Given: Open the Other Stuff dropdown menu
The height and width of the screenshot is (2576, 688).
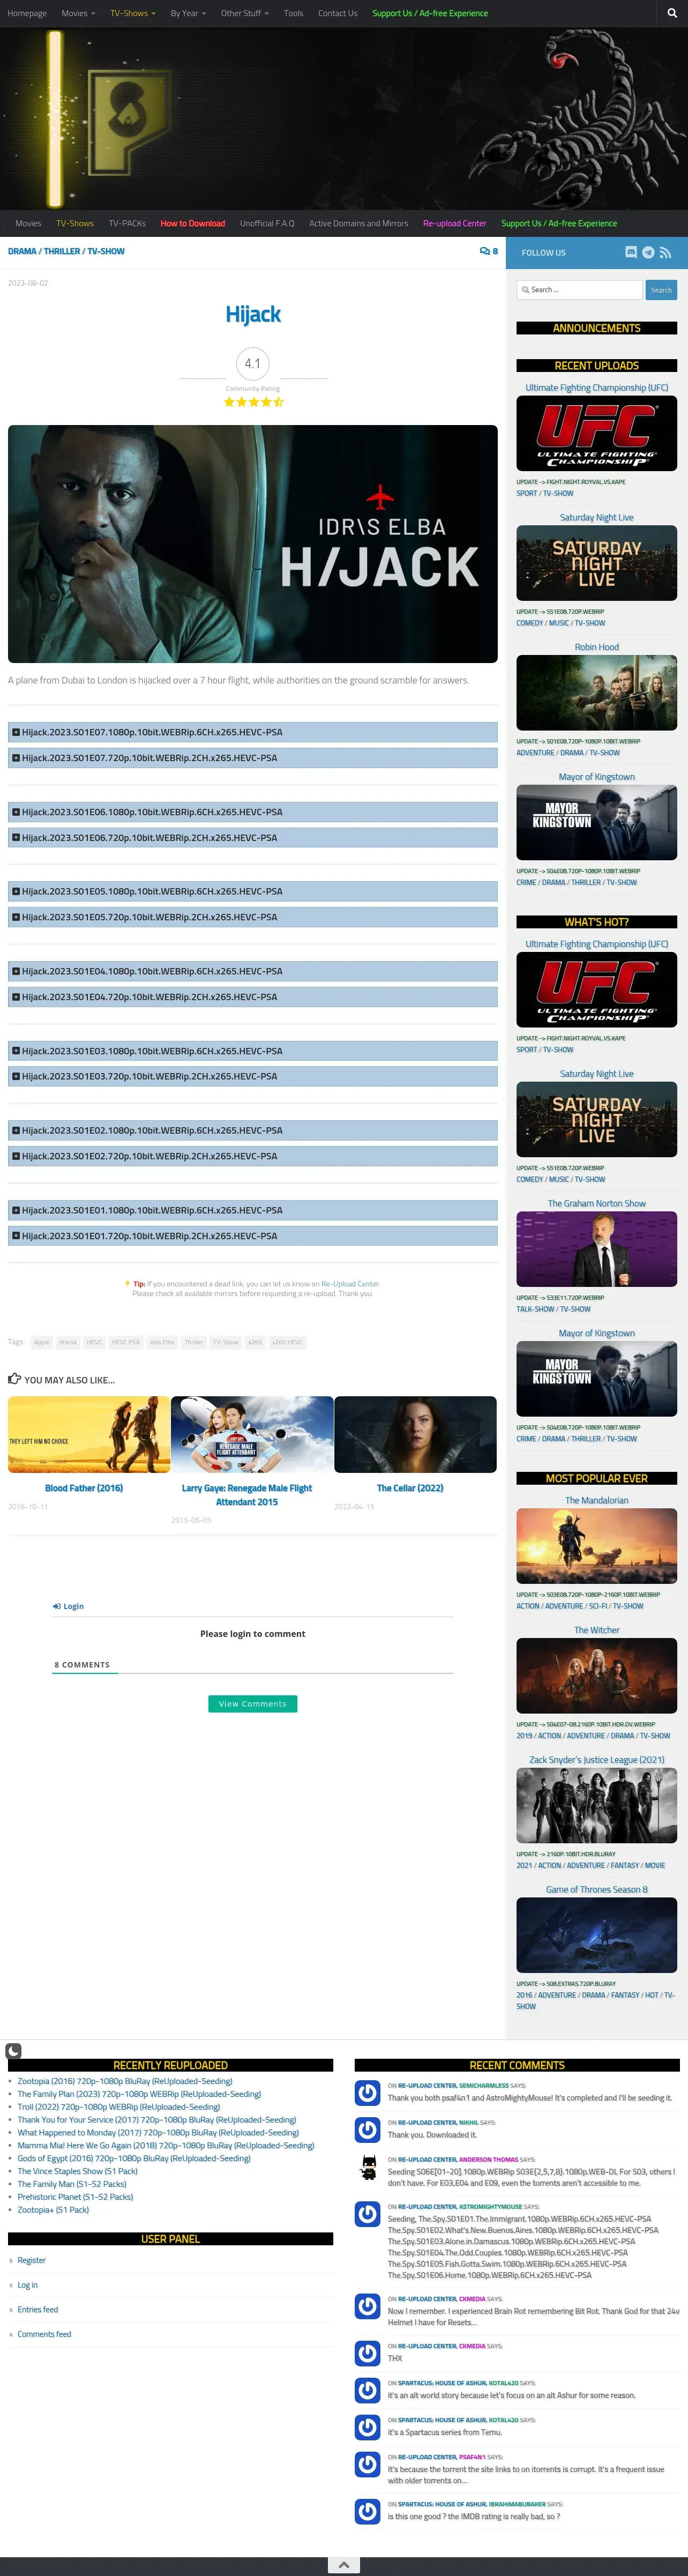Looking at the screenshot, I should (x=245, y=13).
